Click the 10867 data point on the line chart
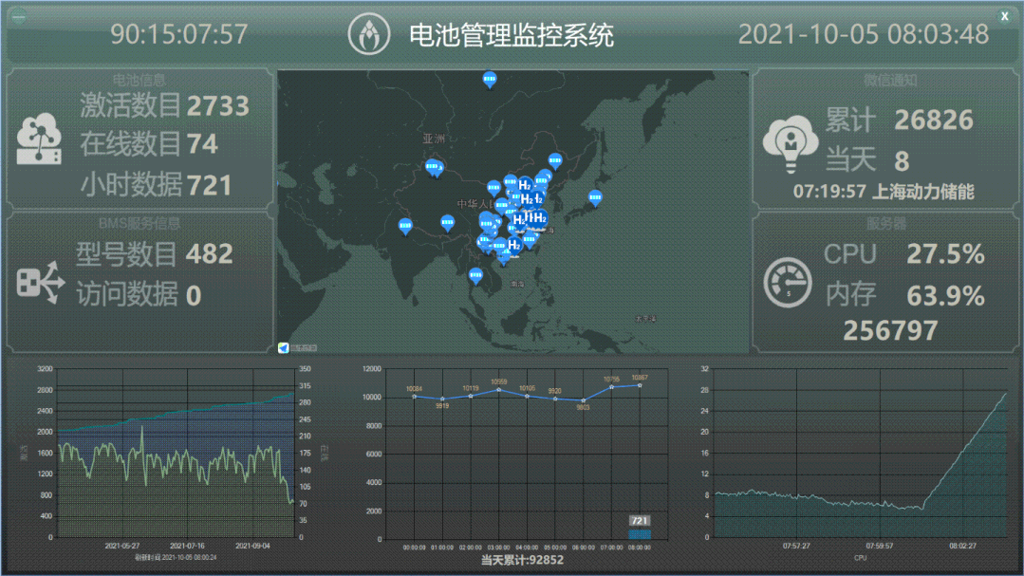 (640, 385)
